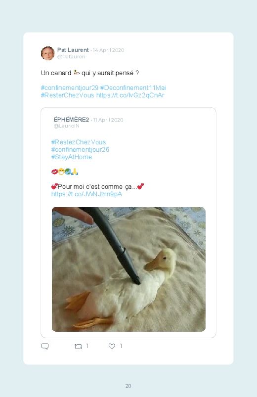
Task: Open the #confinementjour29 hashtag
Action: pos(70,88)
